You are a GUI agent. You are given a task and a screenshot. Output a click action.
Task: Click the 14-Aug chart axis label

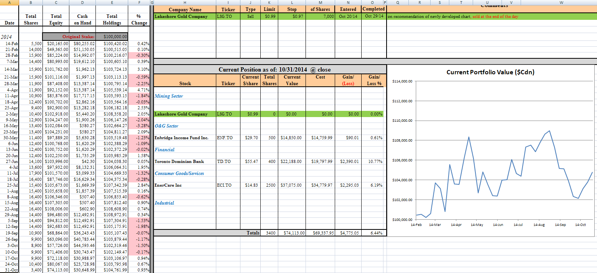click(x=539, y=225)
